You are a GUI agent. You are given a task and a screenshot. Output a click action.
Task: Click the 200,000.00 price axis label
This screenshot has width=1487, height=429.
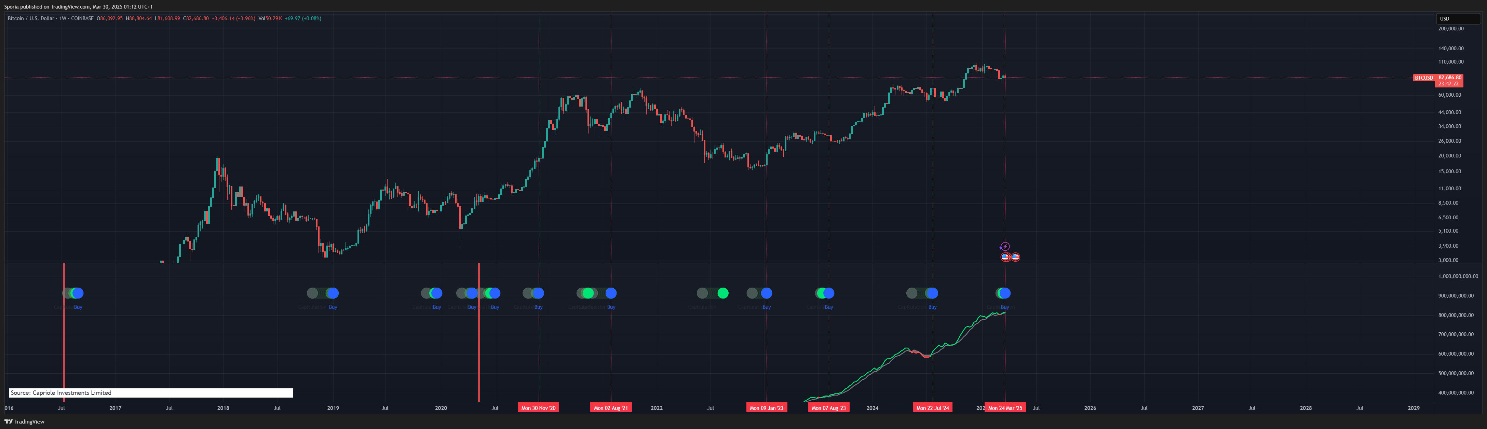tap(1451, 28)
